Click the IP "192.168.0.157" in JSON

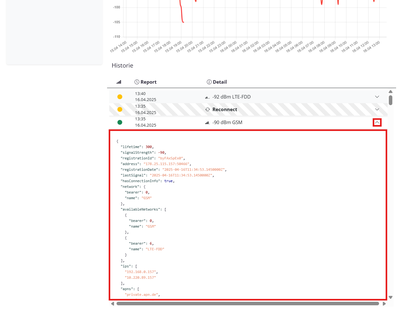[140, 272]
